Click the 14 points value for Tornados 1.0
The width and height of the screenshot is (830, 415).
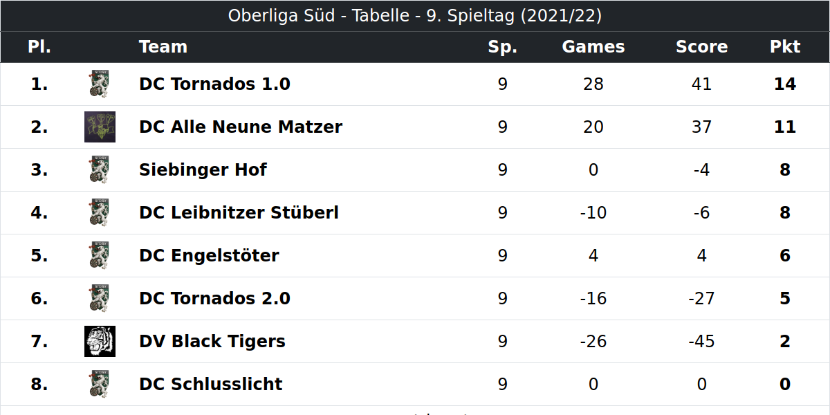point(785,84)
